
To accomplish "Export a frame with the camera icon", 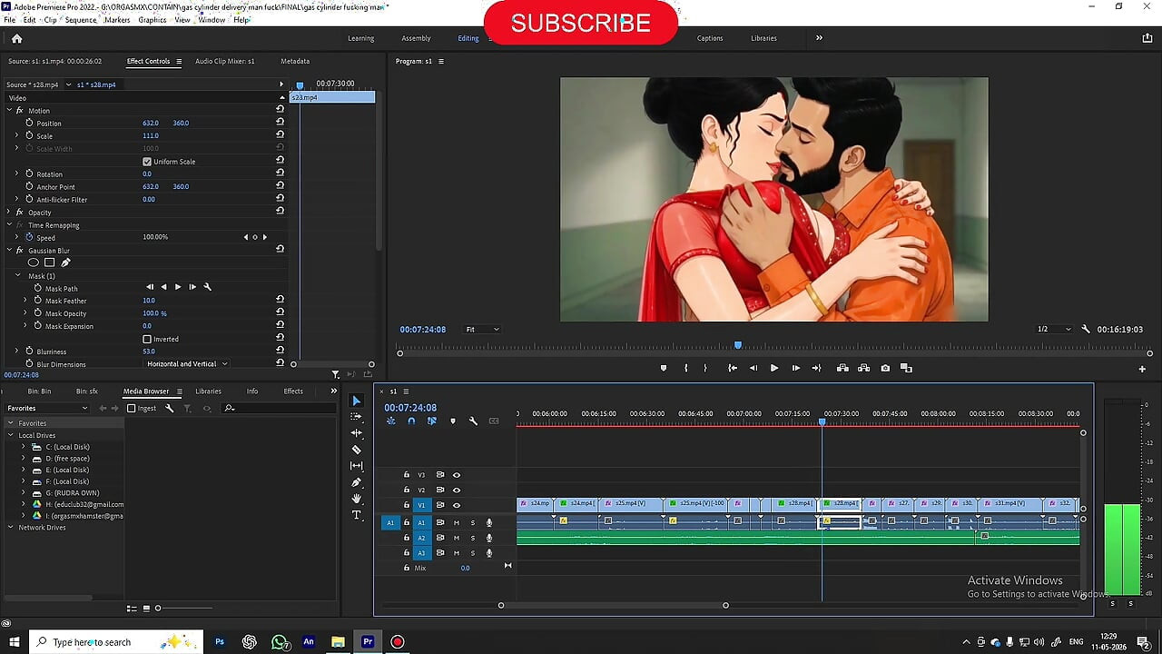I will (x=885, y=368).
